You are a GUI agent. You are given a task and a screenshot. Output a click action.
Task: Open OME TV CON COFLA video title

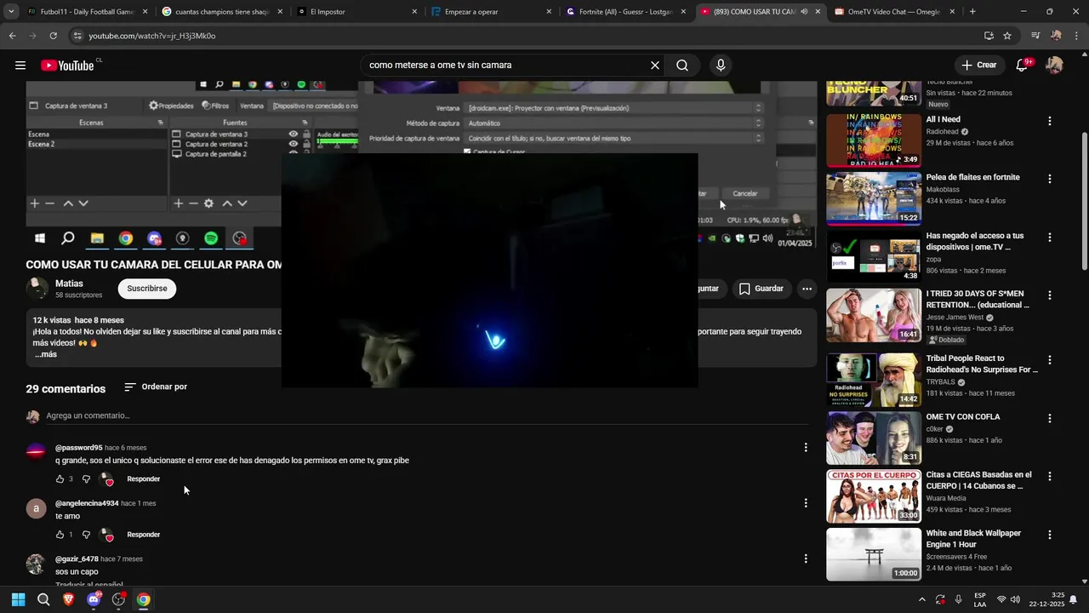963,417
